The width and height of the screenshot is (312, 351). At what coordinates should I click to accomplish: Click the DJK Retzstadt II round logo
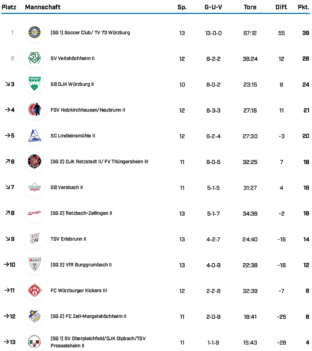point(35,161)
